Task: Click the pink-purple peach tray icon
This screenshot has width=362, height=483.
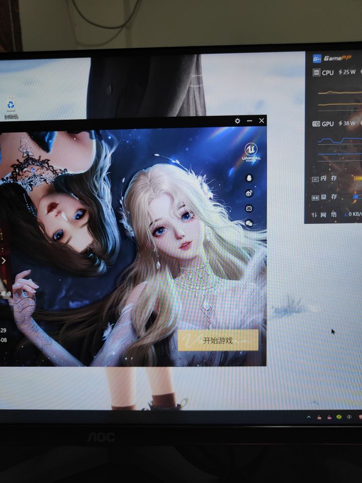Action: pos(329,418)
